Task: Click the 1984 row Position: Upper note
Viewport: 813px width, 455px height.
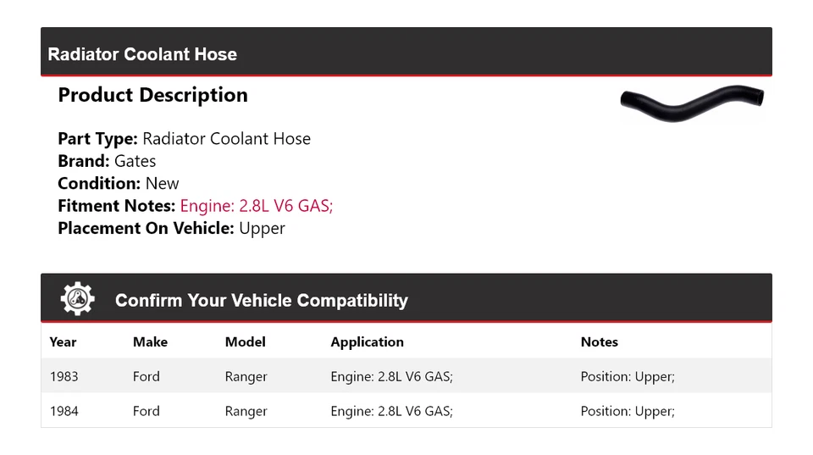Action: [x=628, y=411]
